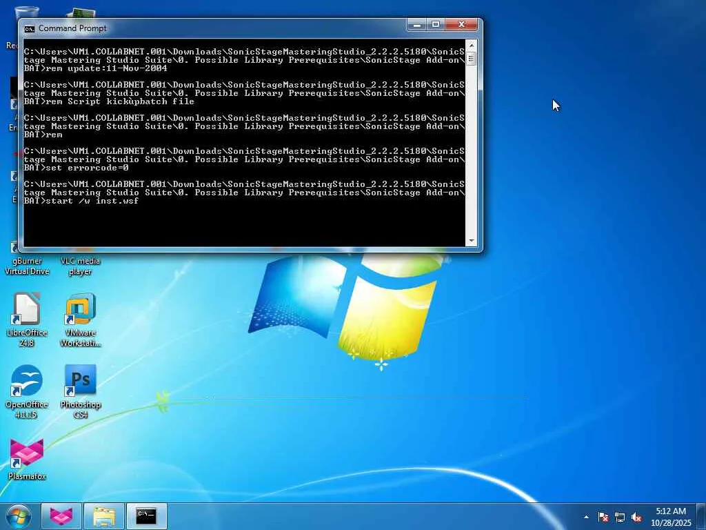This screenshot has height=530, width=706.
Task: Open the Plasmafox desktop shortcut
Action: pyautogui.click(x=27, y=459)
